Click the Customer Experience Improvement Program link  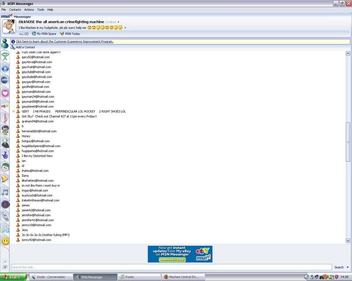coord(64,41)
